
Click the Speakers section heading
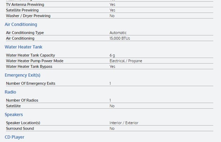tap(14, 115)
